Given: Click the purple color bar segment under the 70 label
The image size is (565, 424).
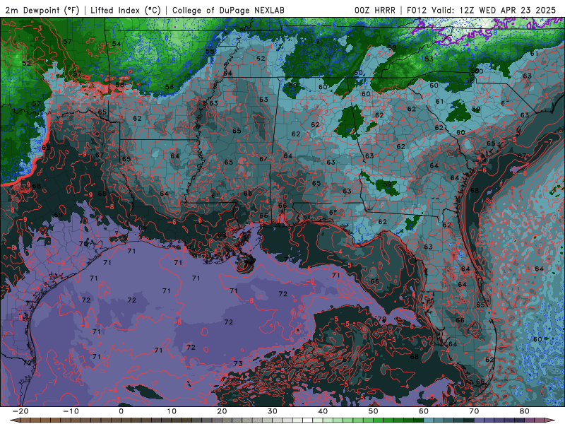Looking at the screenshot, I should 480,420.
